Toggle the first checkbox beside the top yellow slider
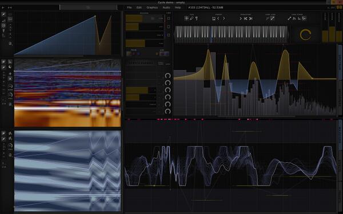Viewport: 343px width, 214px height. [169, 18]
